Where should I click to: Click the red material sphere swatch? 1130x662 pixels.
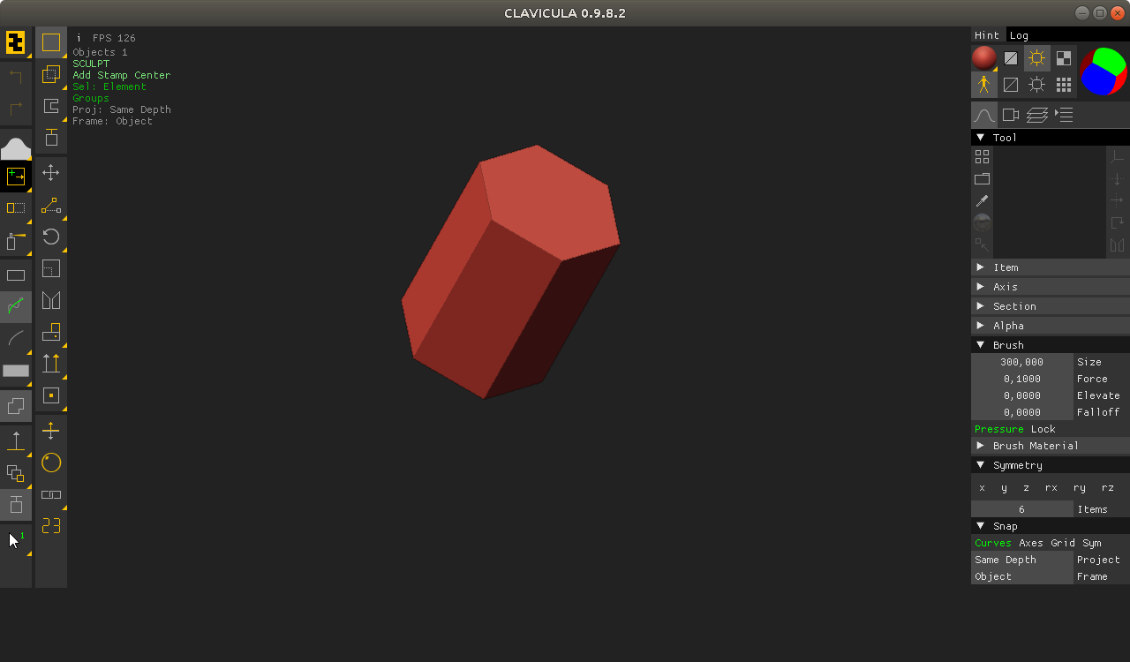click(984, 58)
